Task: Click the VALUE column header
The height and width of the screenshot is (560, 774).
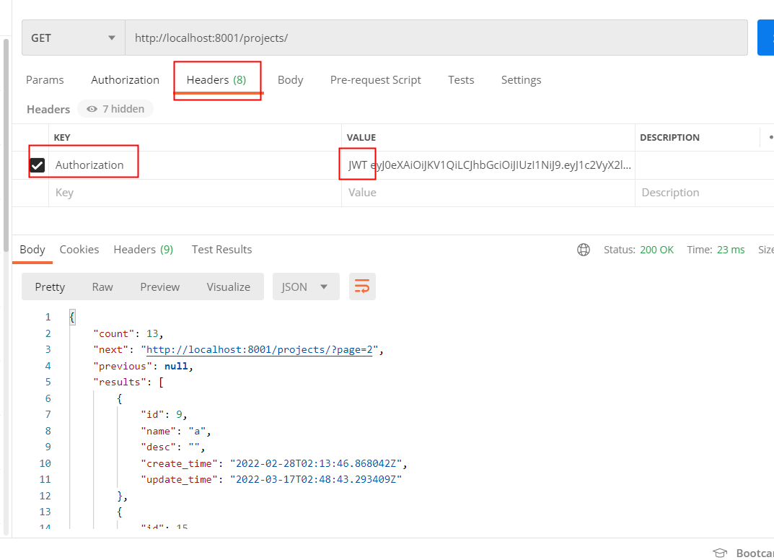Action: point(361,138)
